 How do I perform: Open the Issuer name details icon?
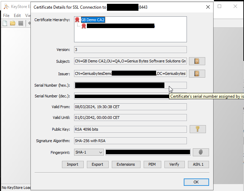(x=197, y=73)
